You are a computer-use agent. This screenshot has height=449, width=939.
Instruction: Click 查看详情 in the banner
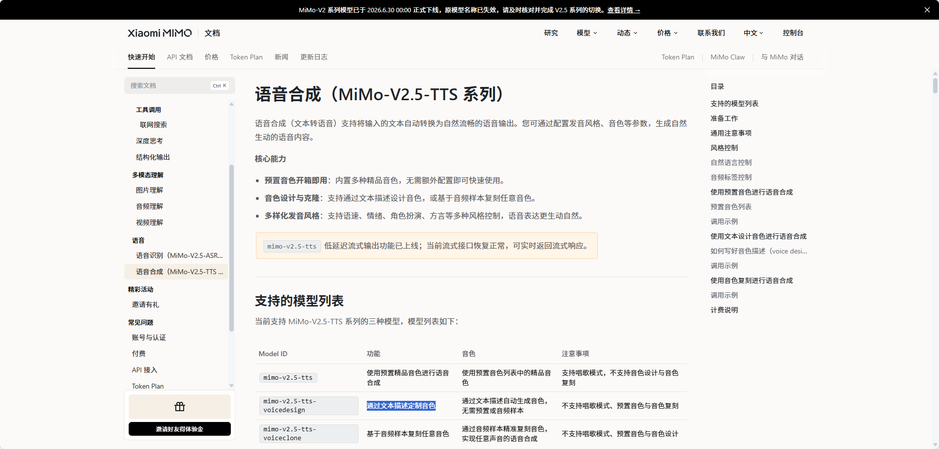click(x=624, y=10)
